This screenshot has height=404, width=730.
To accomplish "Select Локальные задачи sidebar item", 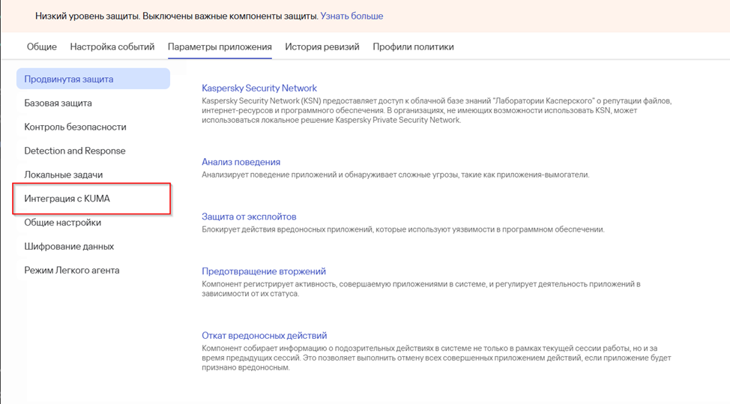I will (x=63, y=175).
